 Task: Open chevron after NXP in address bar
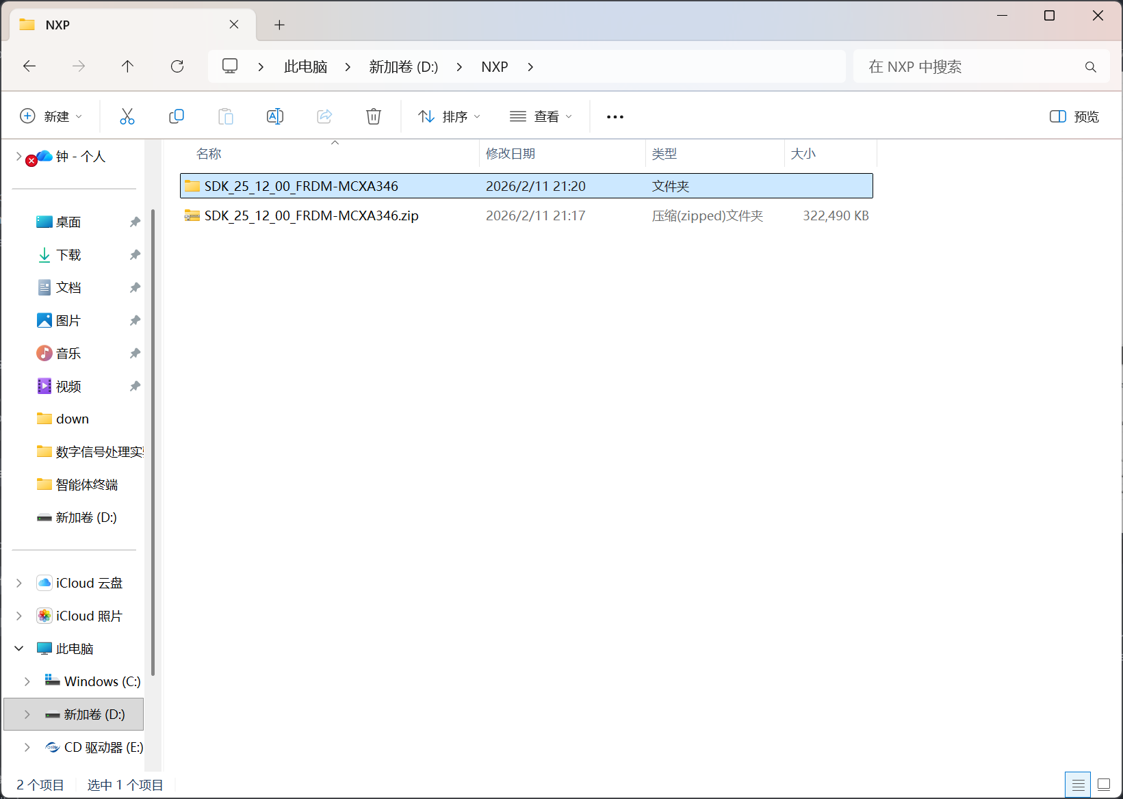[x=530, y=67]
